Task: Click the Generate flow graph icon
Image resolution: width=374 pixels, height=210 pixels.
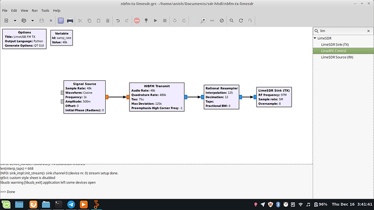Action: tap(146, 21)
